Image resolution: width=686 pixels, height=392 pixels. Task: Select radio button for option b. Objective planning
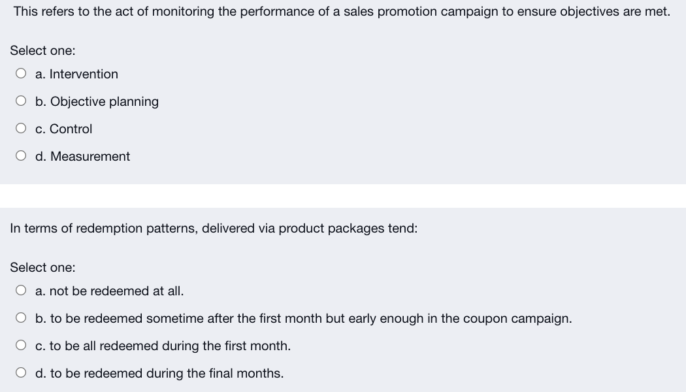coord(22,101)
